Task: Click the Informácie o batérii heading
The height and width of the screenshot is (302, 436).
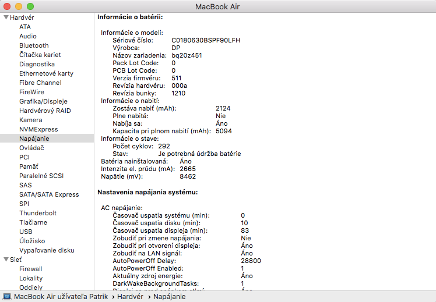Action: click(129, 17)
